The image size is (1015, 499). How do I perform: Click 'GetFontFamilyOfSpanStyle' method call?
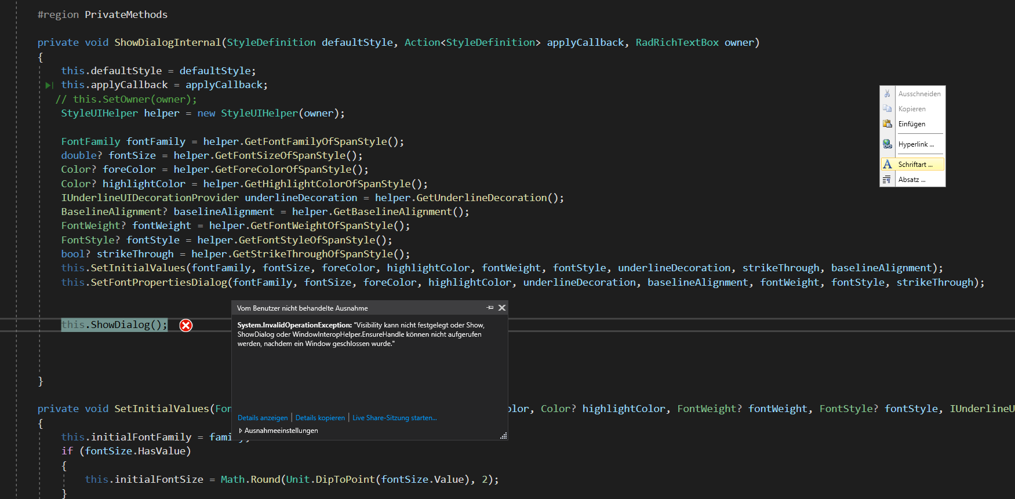(315, 141)
